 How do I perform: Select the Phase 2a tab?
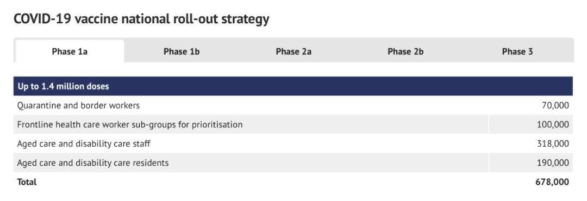pyautogui.click(x=293, y=51)
